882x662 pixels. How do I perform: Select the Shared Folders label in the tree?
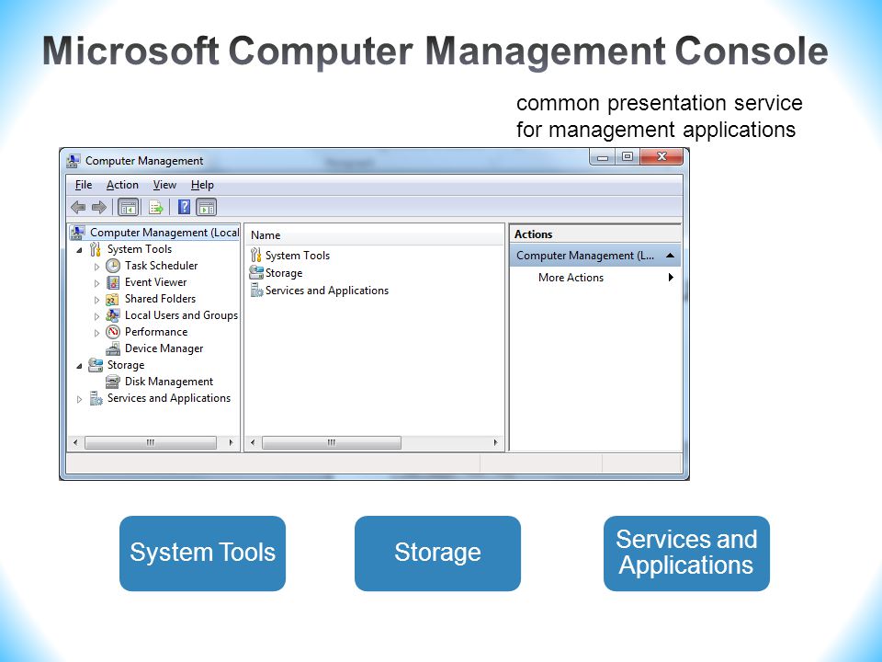(160, 299)
